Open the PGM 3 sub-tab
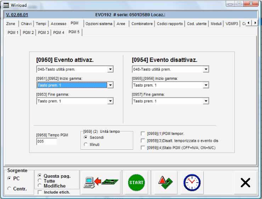The height and width of the screenshot is (199, 262). [43, 33]
